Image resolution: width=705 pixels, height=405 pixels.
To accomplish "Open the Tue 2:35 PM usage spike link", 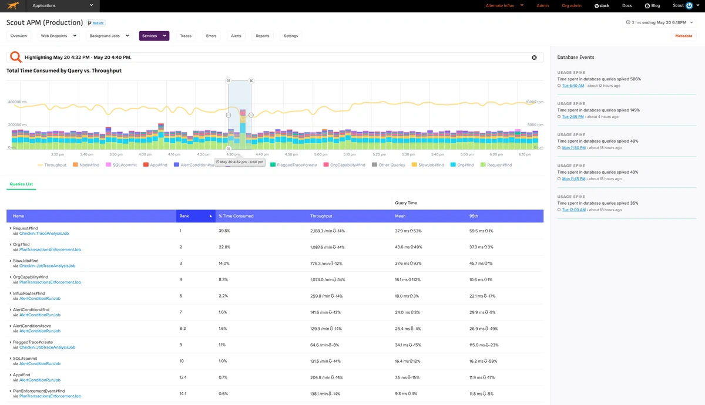I will coord(573,117).
